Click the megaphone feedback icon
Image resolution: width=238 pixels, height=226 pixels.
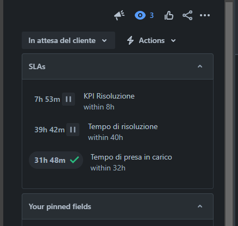click(x=119, y=15)
